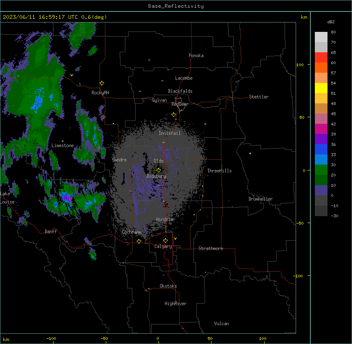This screenshot has width=352, height=344.
Task: Select the magenta 42 dBZ legend swatch
Action: (x=321, y=129)
